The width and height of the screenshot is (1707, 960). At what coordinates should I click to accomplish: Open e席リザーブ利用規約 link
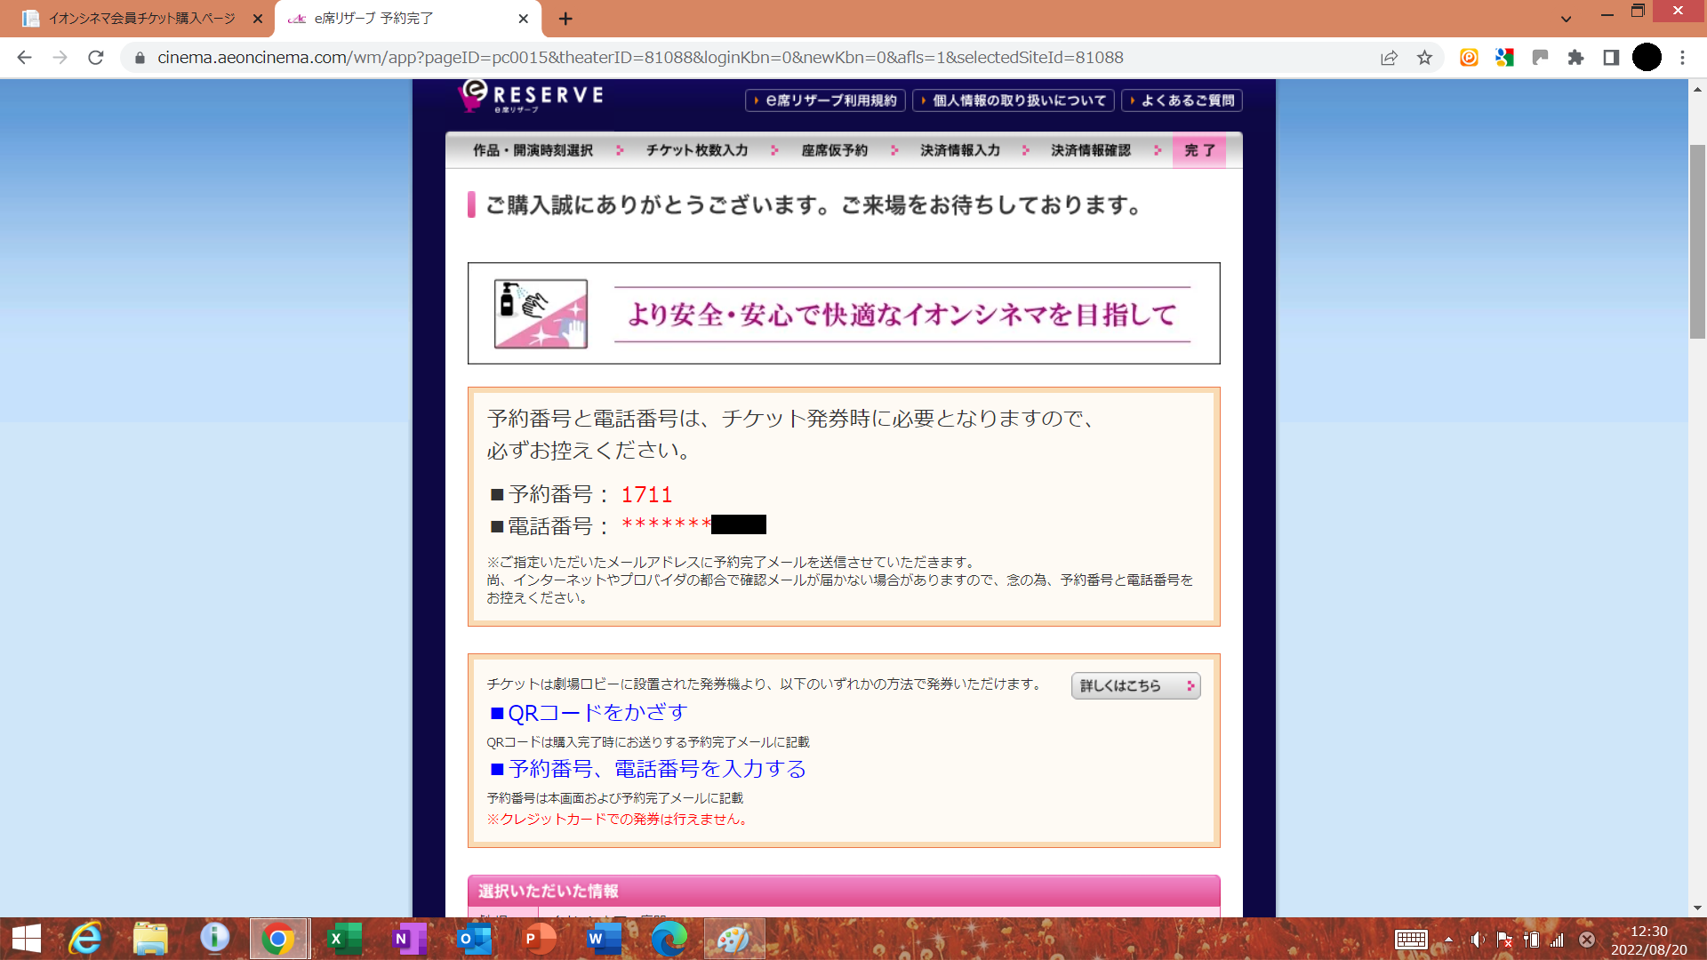(x=825, y=100)
